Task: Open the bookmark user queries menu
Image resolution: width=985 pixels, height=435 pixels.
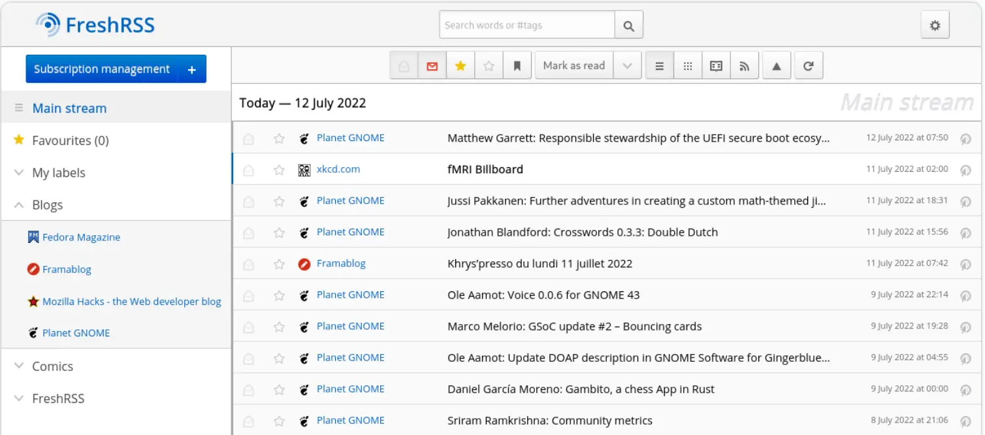Action: [517, 66]
